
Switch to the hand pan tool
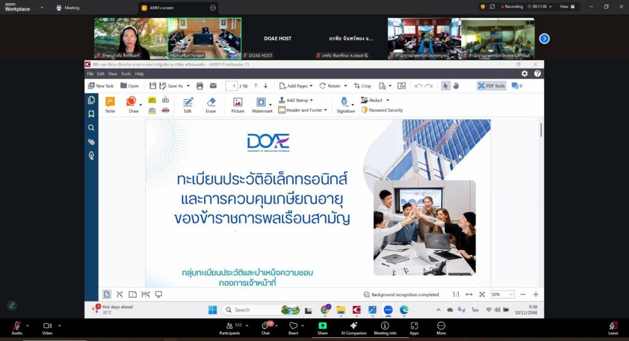point(456,86)
